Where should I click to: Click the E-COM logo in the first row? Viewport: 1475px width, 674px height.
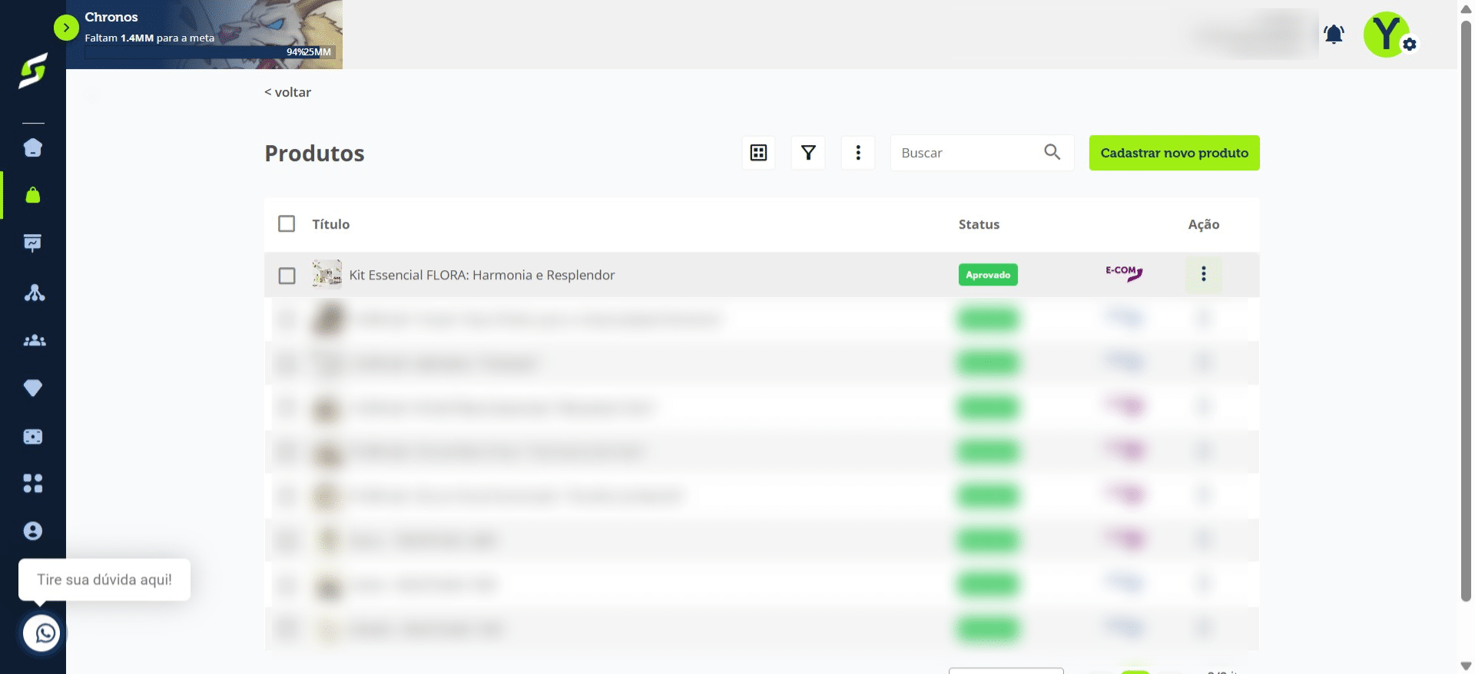pyautogui.click(x=1125, y=273)
